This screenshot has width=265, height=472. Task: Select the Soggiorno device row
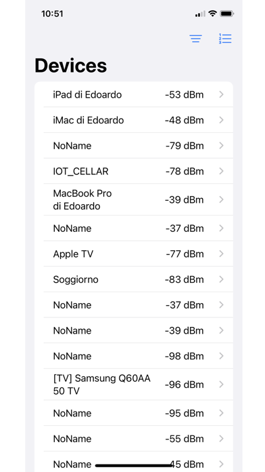pos(134,279)
